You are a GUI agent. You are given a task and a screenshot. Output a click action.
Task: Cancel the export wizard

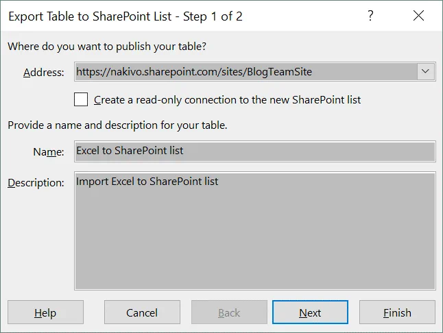142,312
